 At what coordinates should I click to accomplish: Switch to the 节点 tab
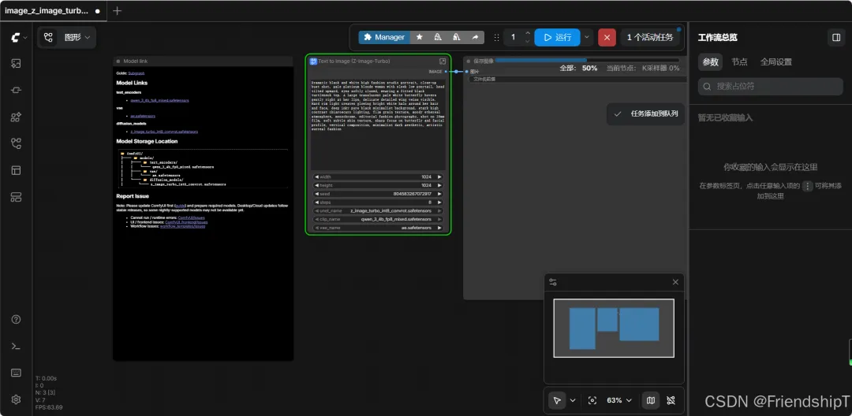(x=739, y=61)
